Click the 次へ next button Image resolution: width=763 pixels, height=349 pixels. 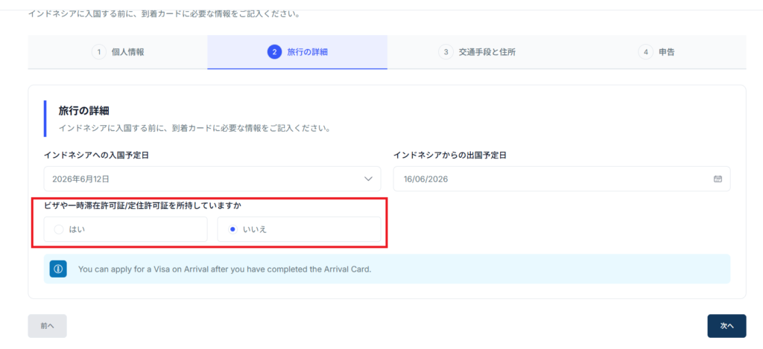726,326
